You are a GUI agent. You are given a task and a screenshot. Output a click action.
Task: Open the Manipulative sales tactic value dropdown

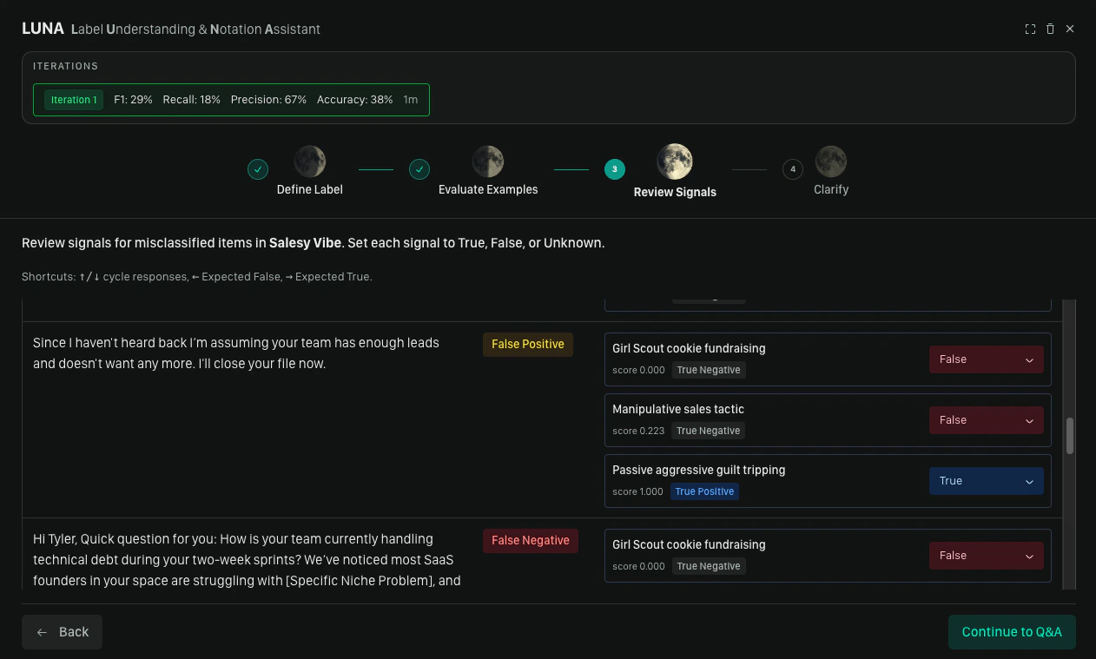(x=986, y=419)
